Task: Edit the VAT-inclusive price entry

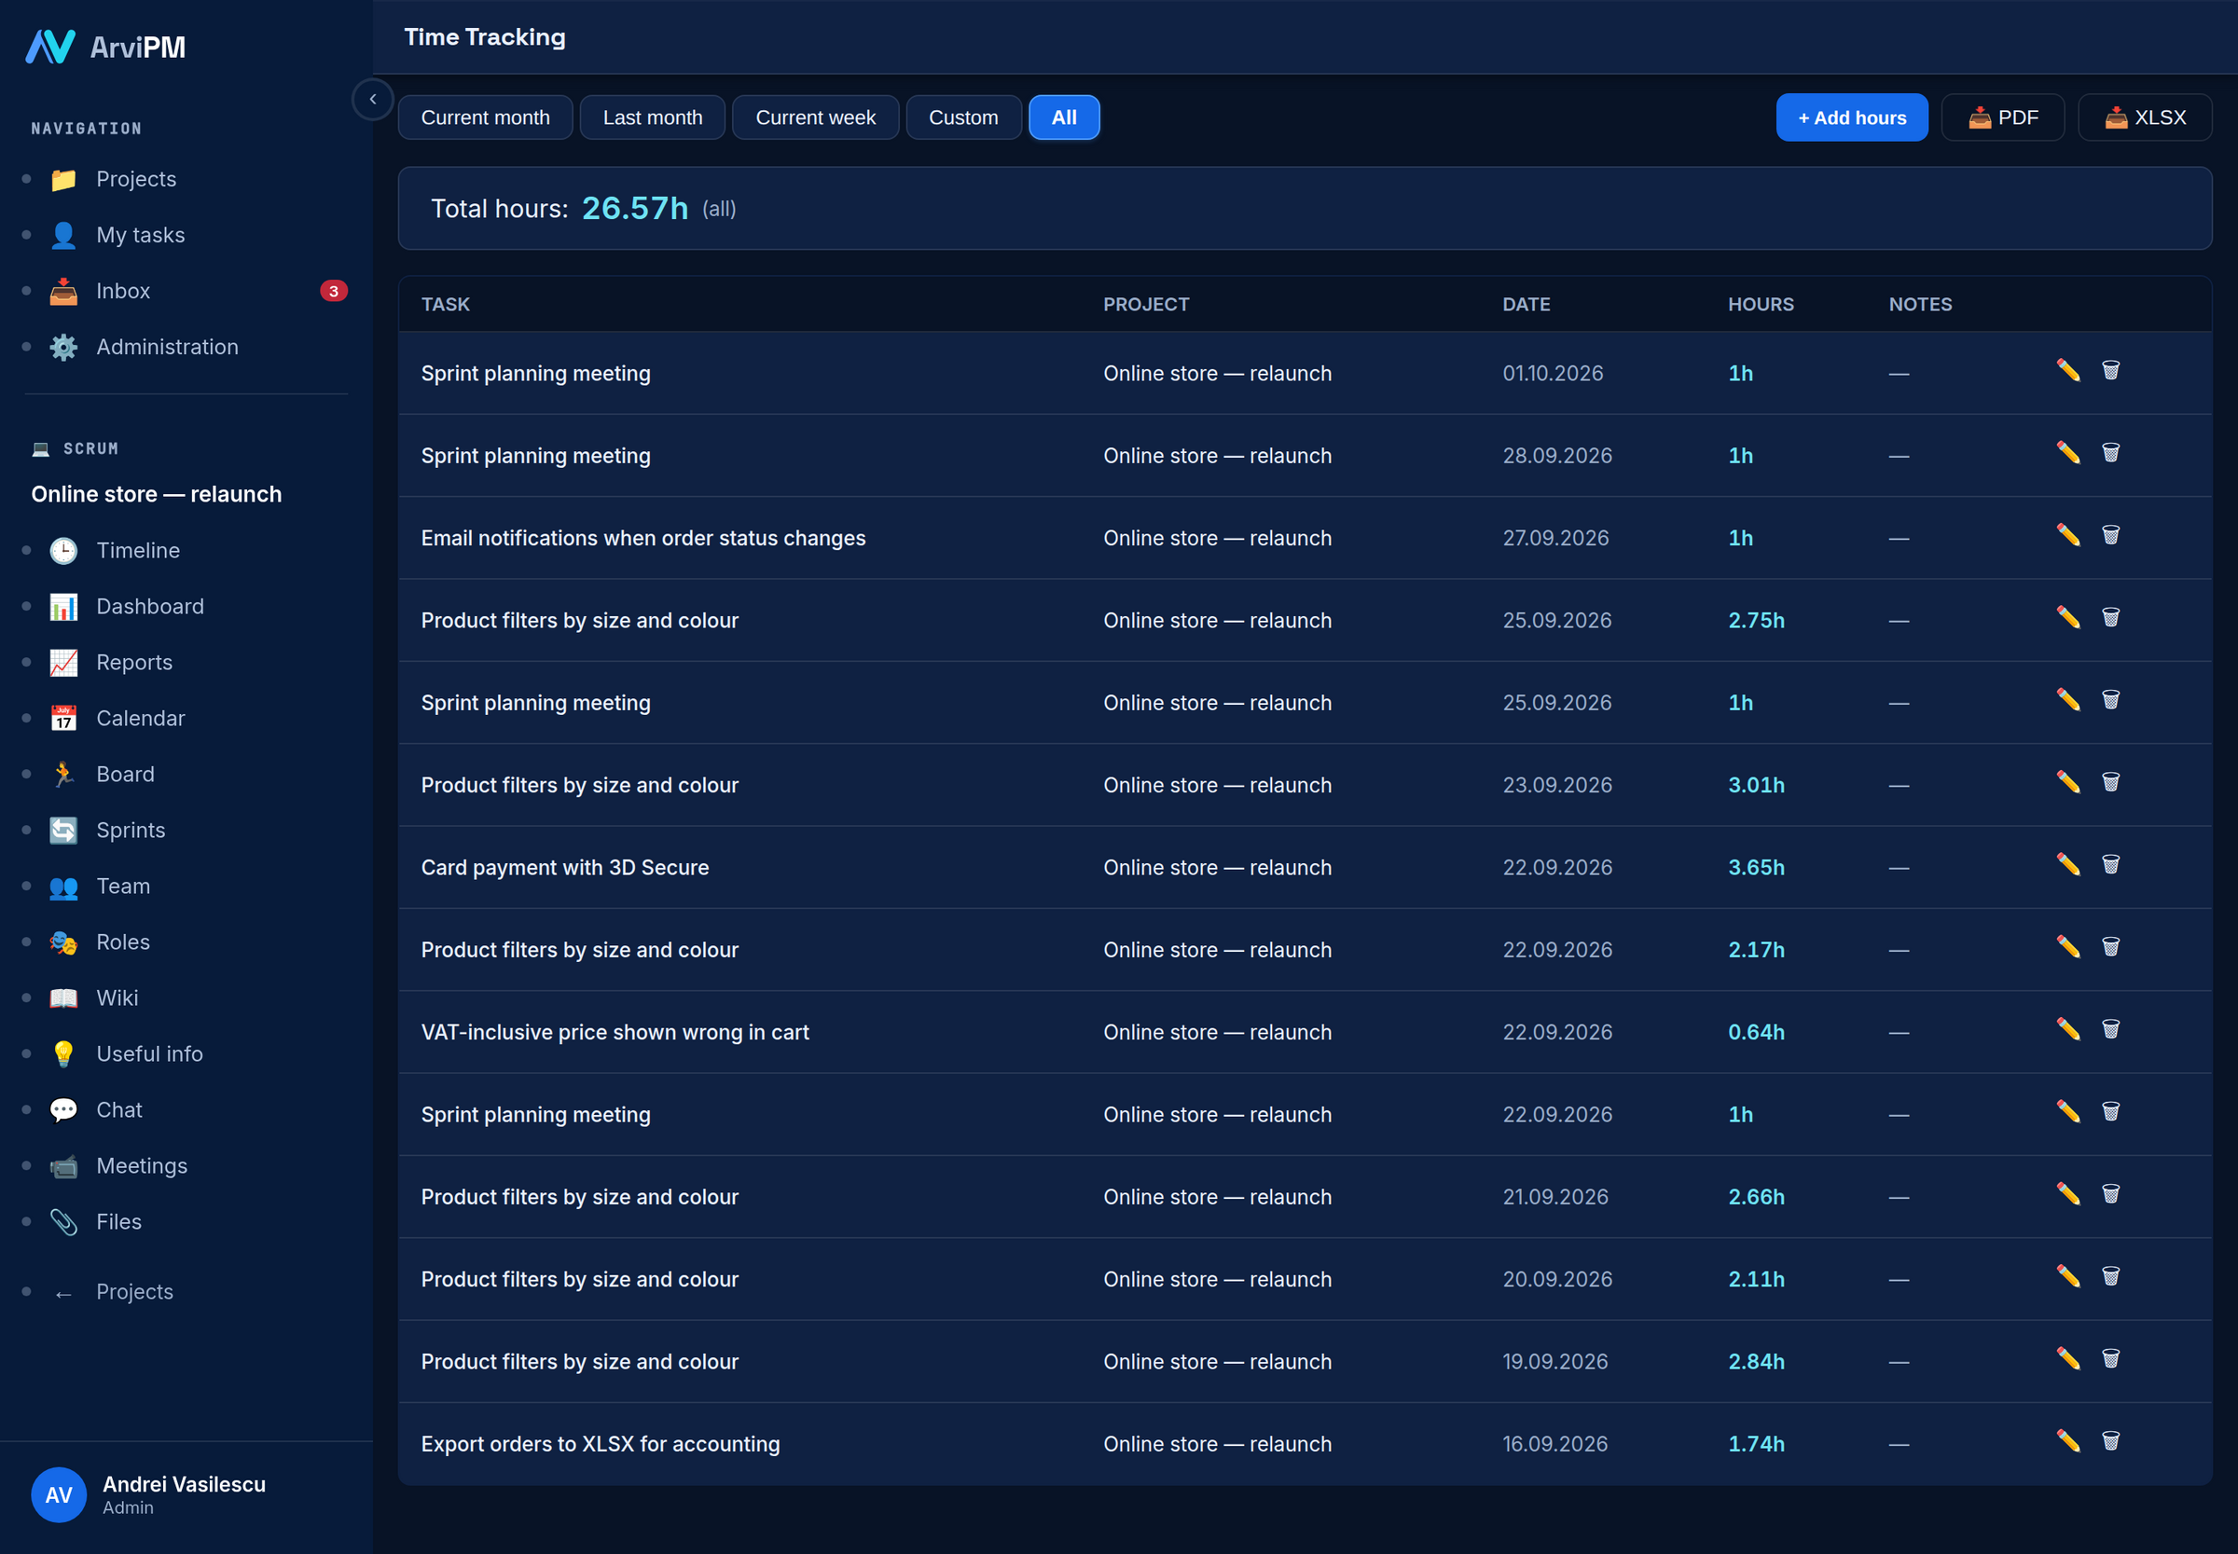Action: [x=2067, y=1029]
